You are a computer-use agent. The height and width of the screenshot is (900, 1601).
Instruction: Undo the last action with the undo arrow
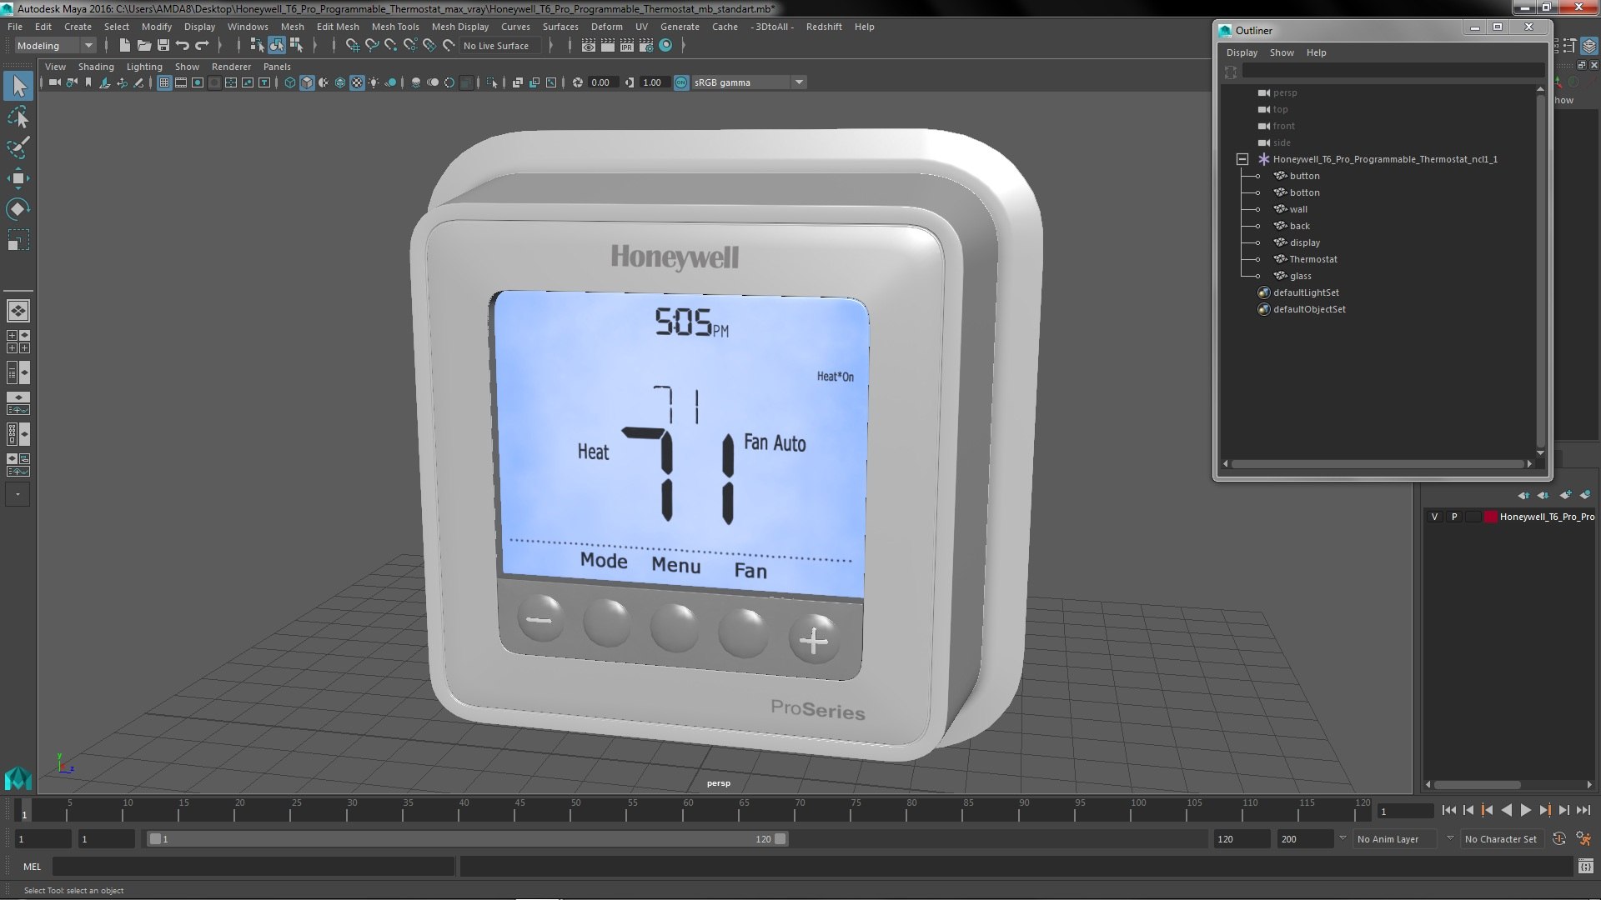coord(183,46)
